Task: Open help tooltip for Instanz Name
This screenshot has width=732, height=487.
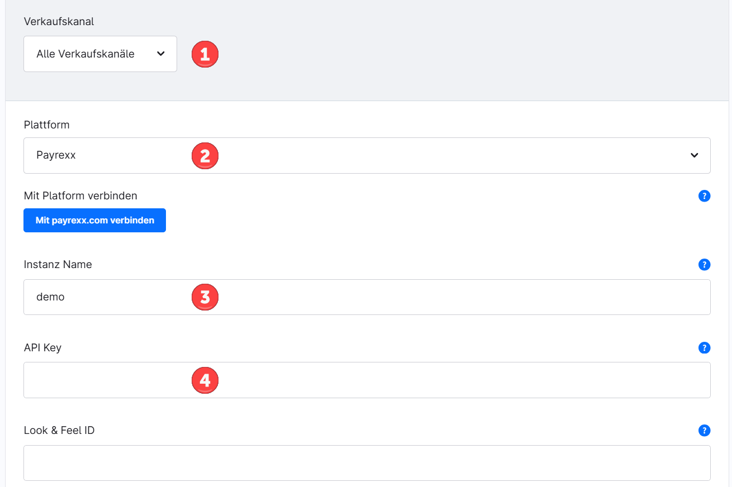Action: (704, 265)
